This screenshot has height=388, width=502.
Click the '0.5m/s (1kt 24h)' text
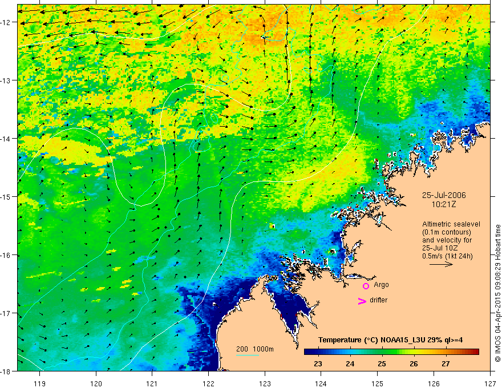(x=447, y=256)
